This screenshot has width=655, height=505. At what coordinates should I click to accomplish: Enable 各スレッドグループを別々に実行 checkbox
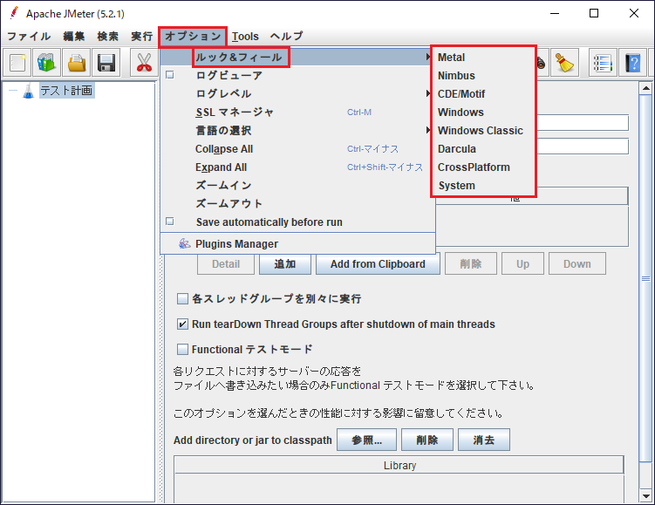tap(182, 298)
